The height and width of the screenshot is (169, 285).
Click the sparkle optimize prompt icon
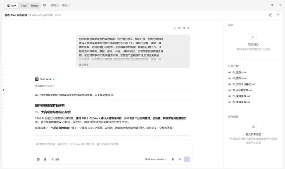click(x=180, y=159)
